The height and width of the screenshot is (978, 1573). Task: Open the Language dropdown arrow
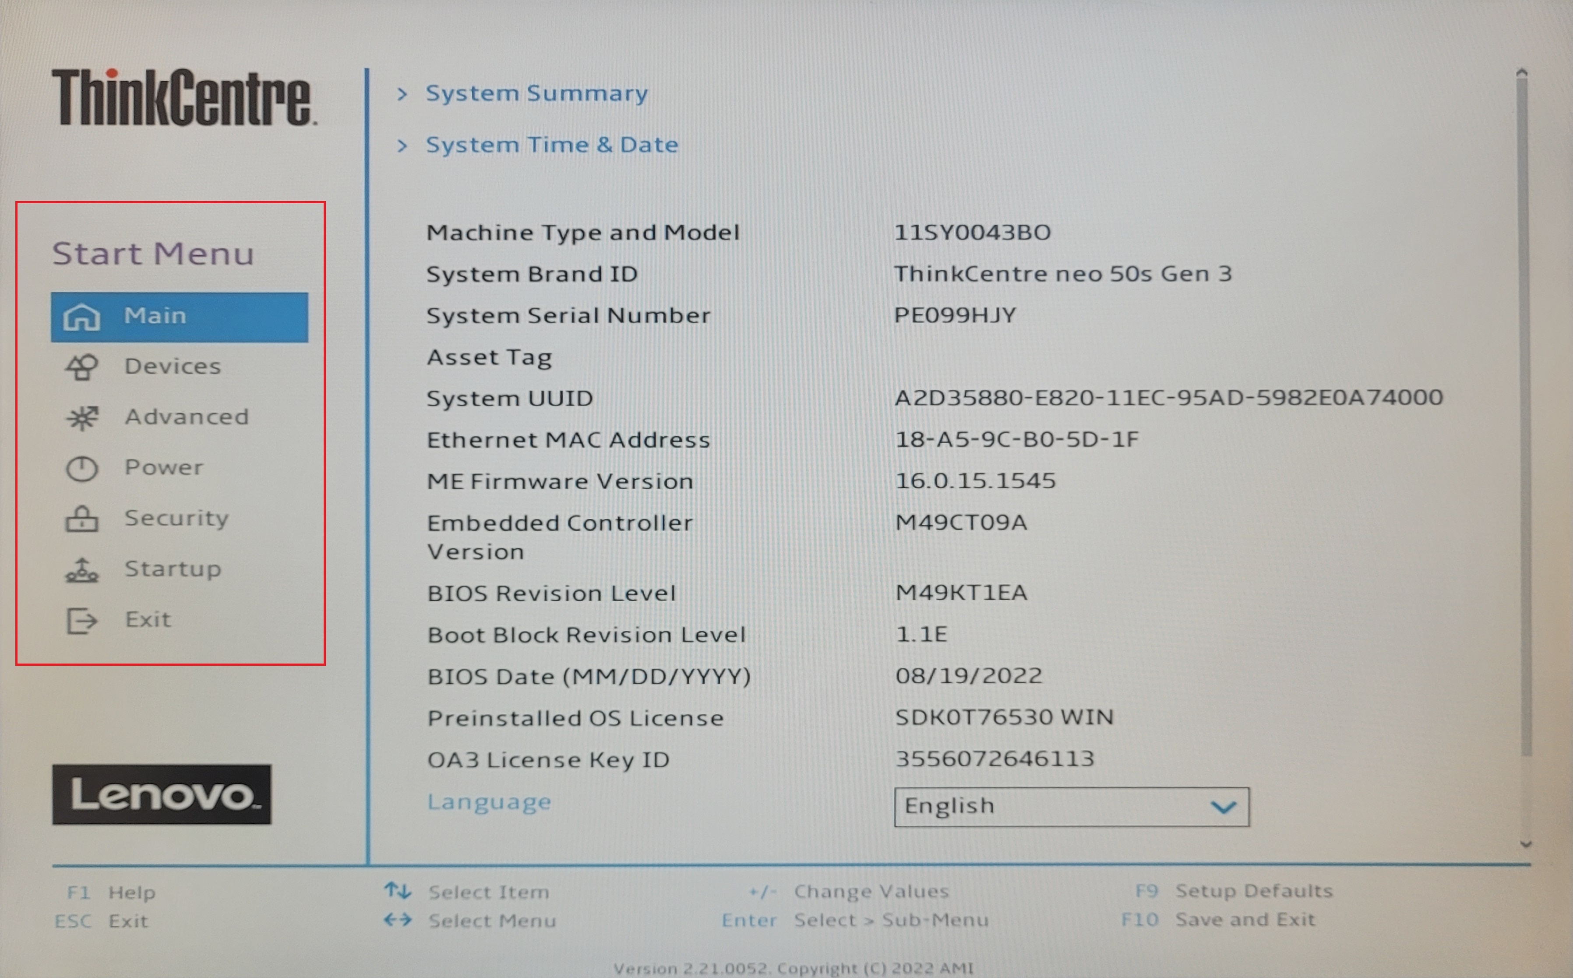point(1223,807)
